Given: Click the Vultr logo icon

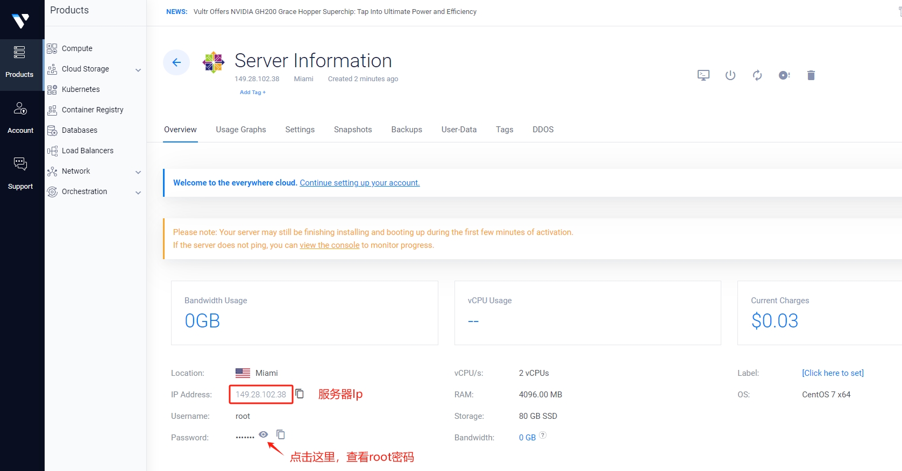Looking at the screenshot, I should (x=20, y=21).
